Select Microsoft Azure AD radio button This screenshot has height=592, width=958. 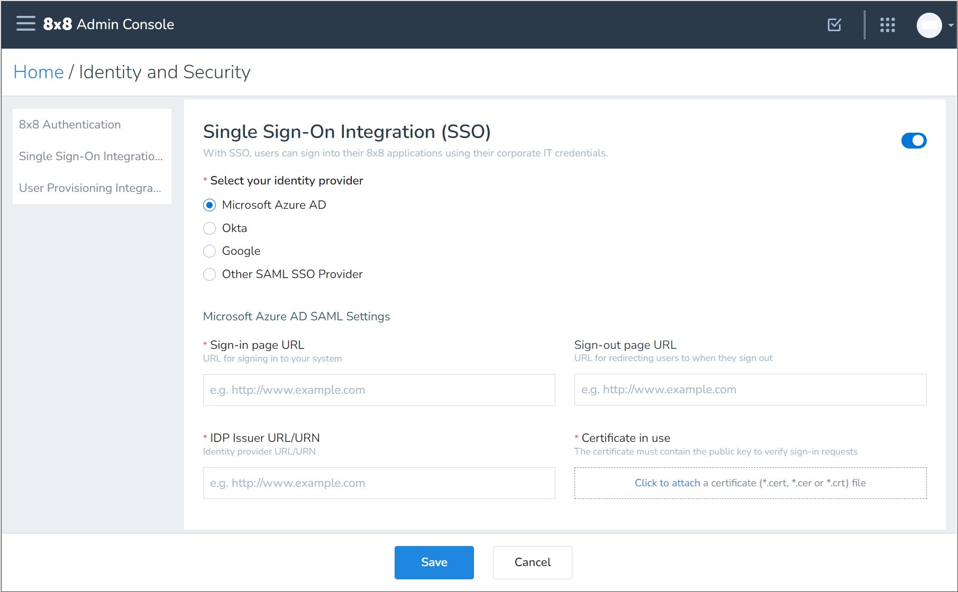pyautogui.click(x=209, y=205)
